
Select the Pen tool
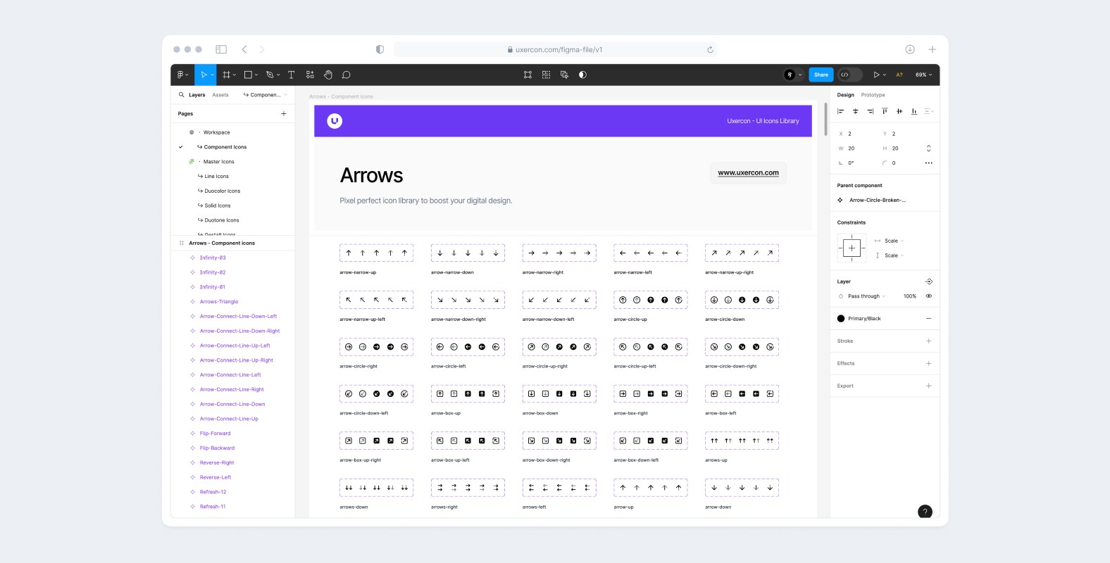[x=270, y=75]
